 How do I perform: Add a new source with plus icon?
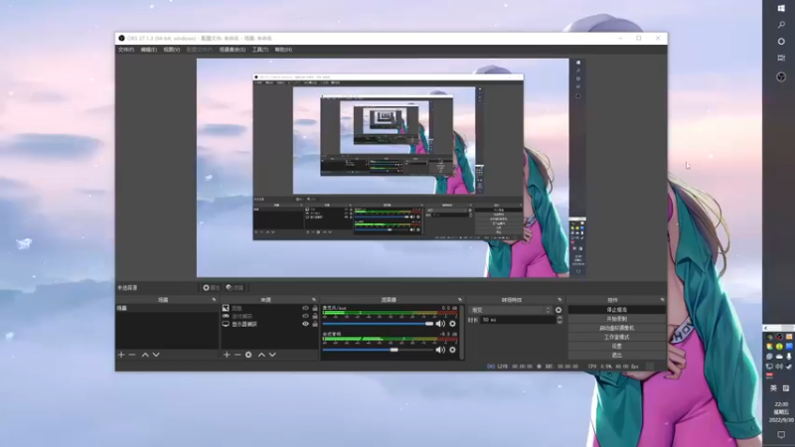pos(227,355)
